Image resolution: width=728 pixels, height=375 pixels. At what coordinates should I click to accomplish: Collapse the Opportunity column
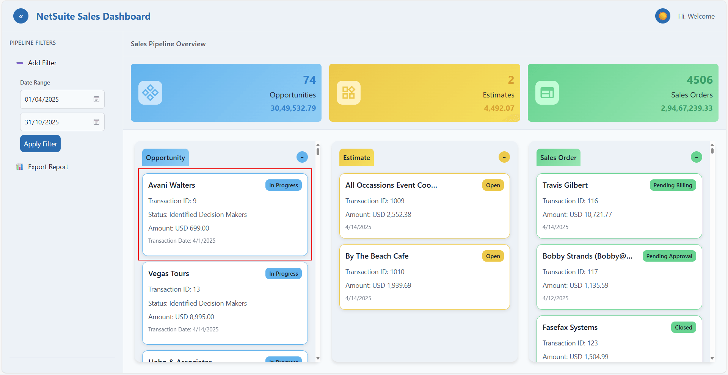(302, 157)
